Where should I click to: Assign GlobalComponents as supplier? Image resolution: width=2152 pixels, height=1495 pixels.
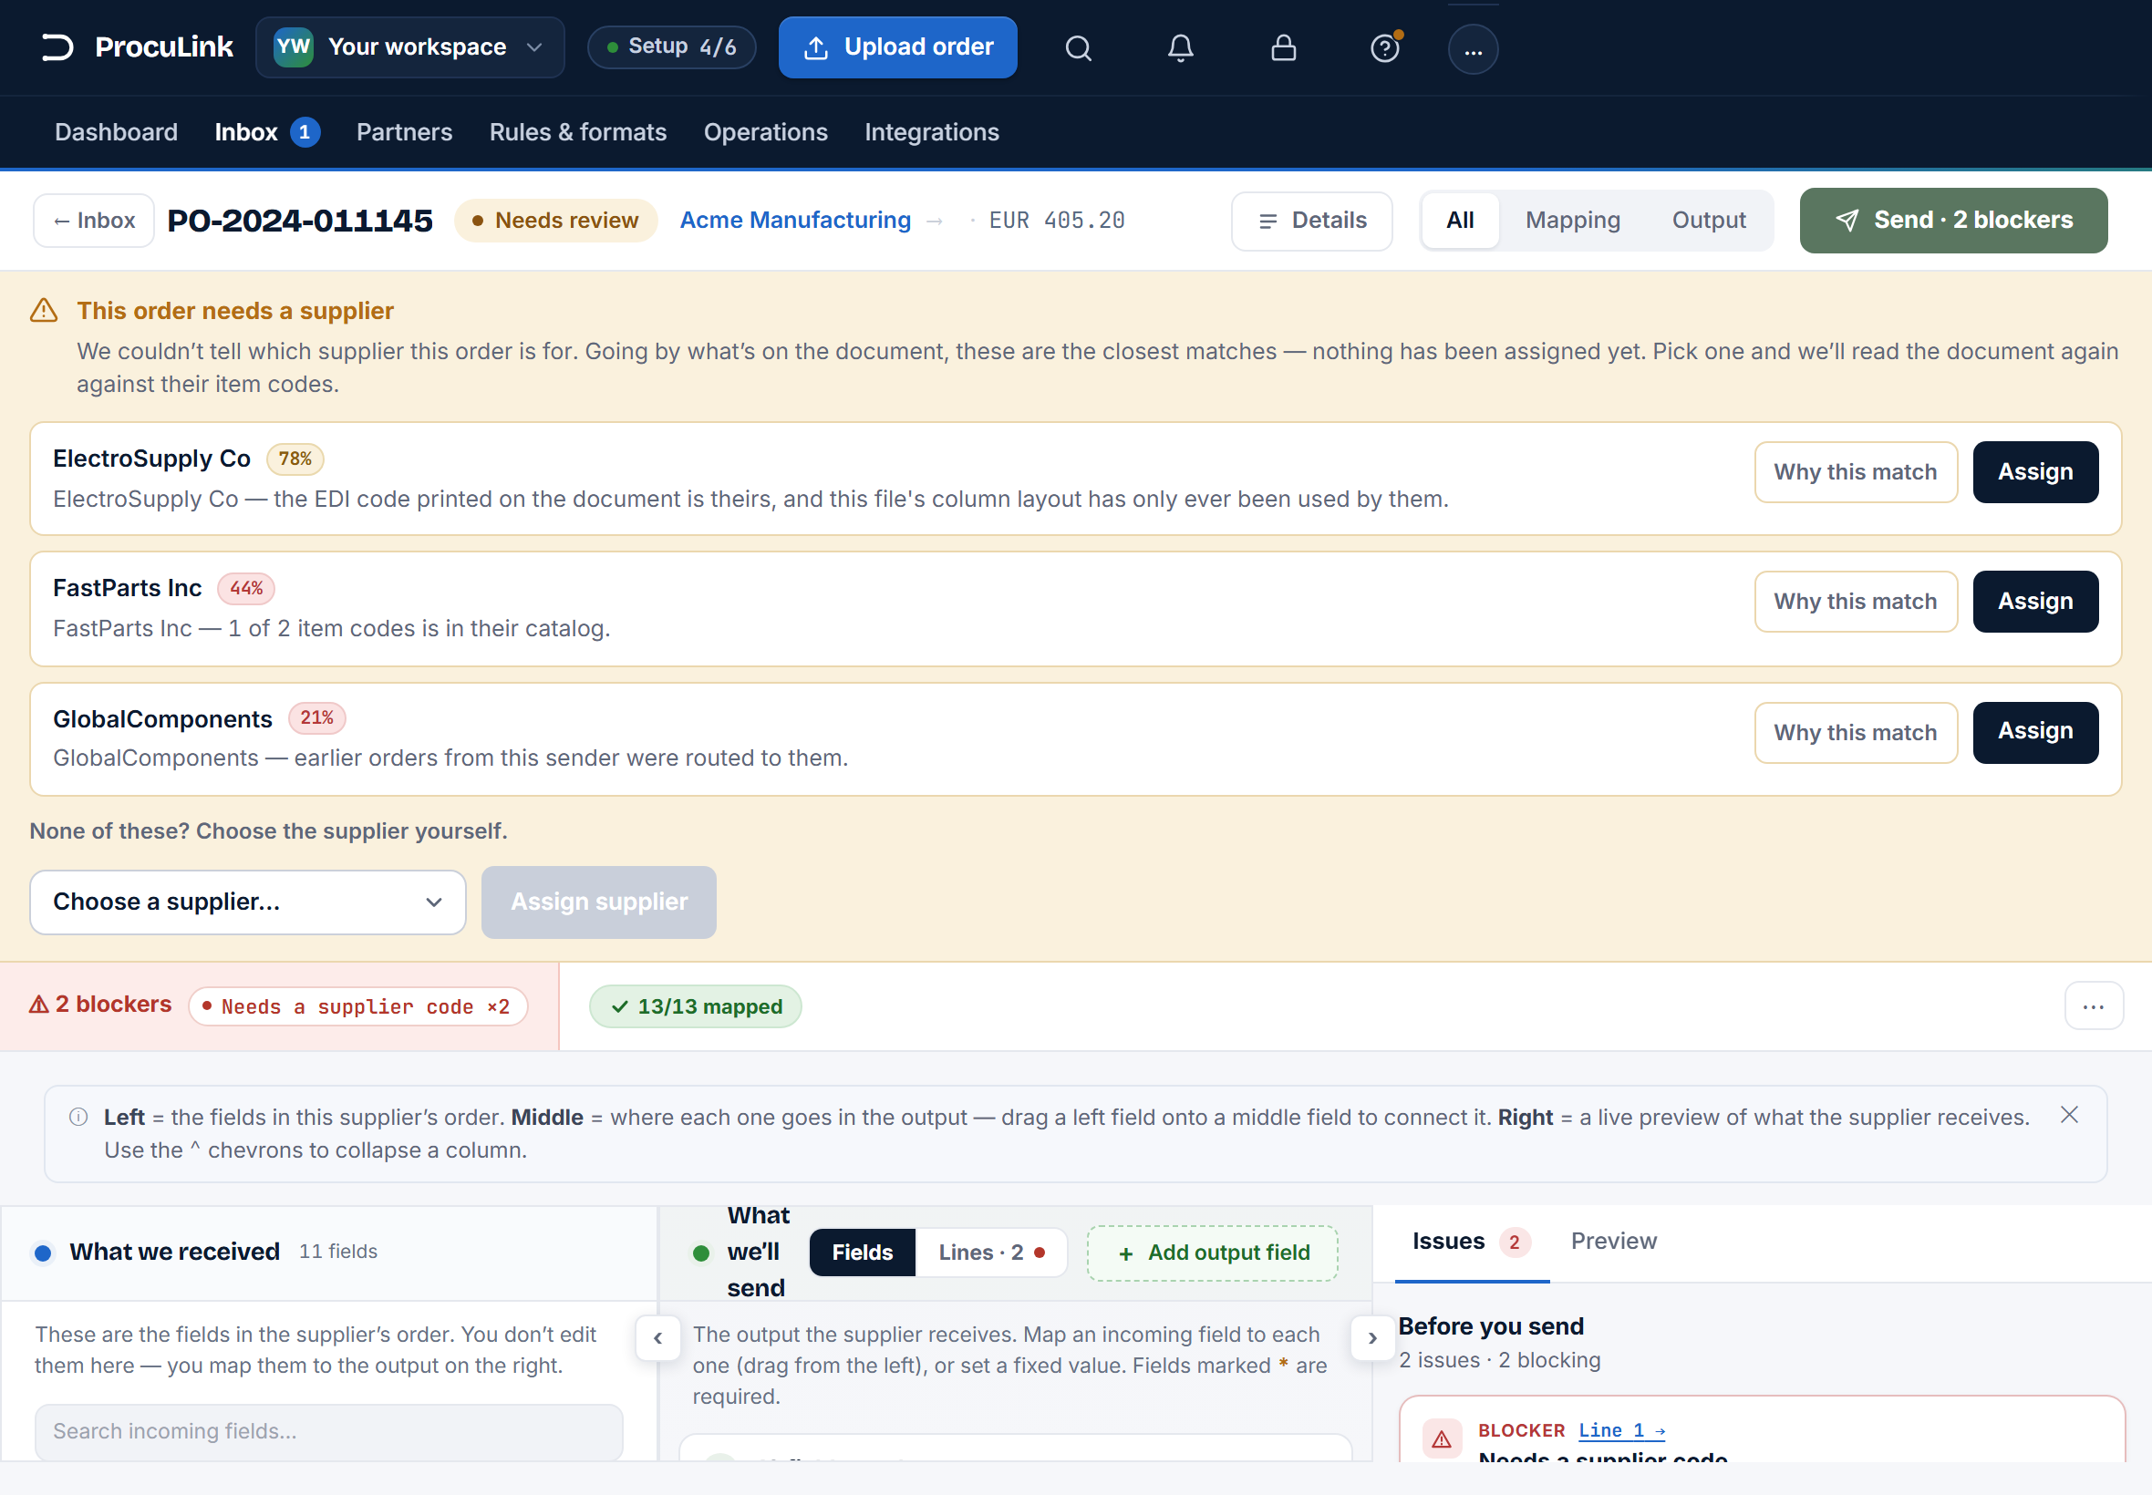(2035, 733)
